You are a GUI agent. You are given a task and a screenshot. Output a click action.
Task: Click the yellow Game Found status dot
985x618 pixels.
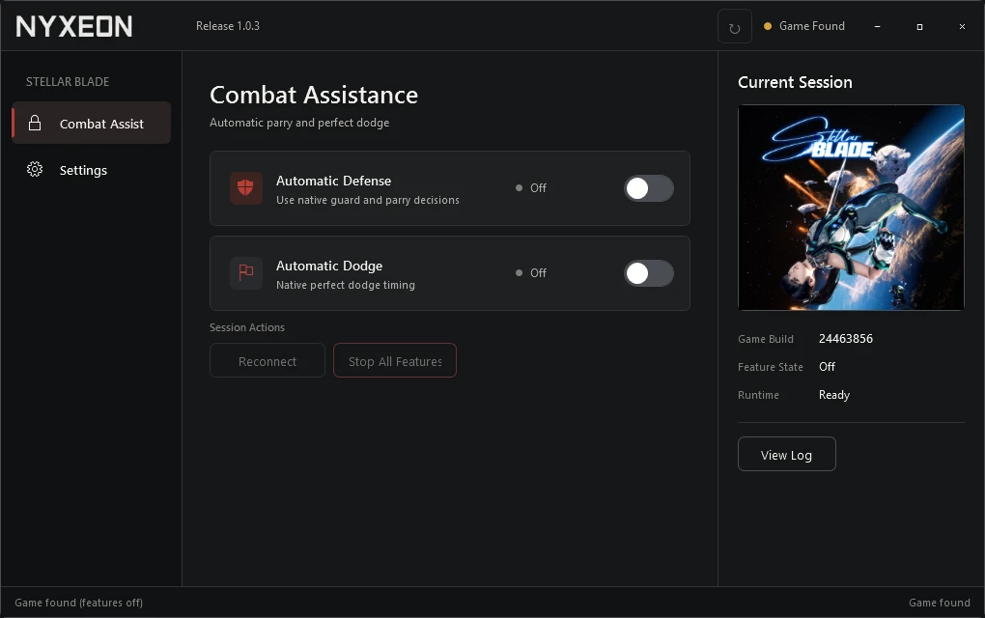click(x=767, y=26)
